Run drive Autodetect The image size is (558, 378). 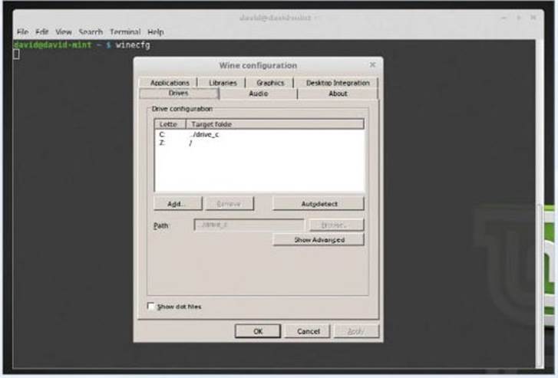pos(319,204)
